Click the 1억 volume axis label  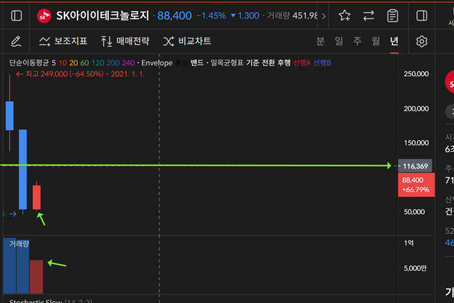(409, 243)
